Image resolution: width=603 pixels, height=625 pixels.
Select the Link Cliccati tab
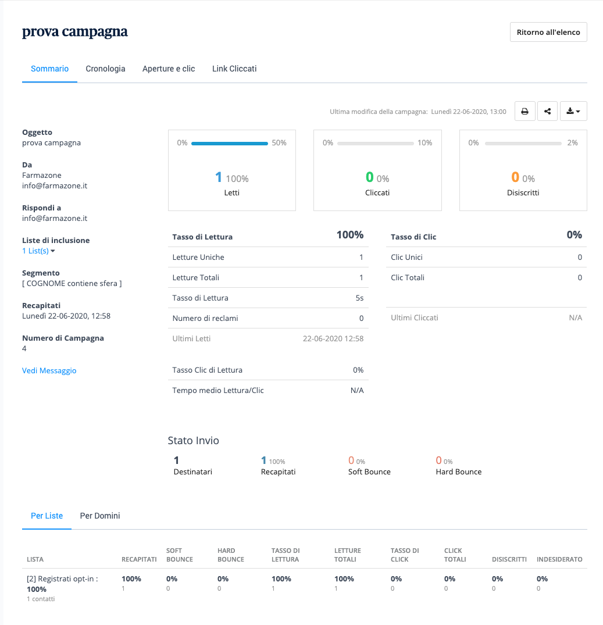(x=234, y=69)
